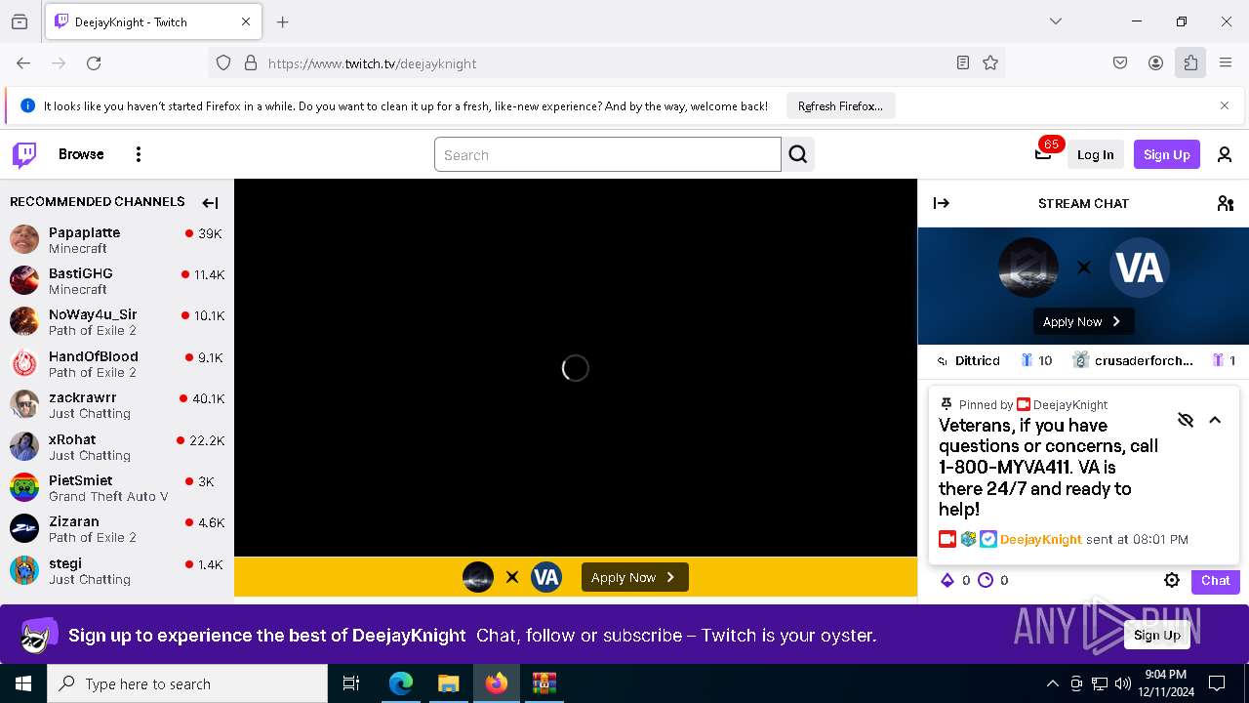Viewport: 1249px width, 703px height.
Task: Open the Firefox account icon
Action: (x=1155, y=62)
